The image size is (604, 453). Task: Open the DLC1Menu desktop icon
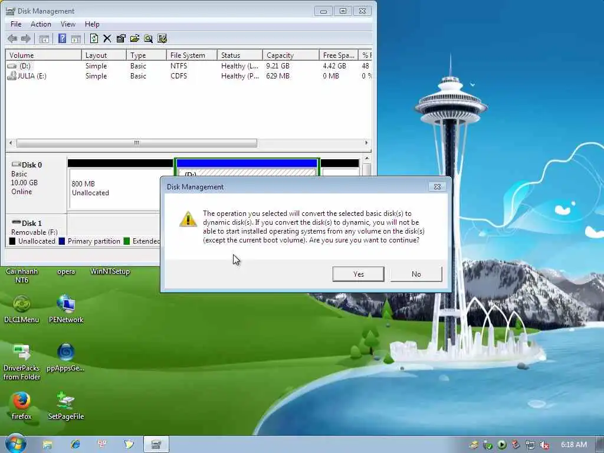22,309
